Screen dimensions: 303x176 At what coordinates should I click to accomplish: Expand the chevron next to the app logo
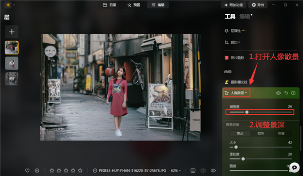coord(14,5)
